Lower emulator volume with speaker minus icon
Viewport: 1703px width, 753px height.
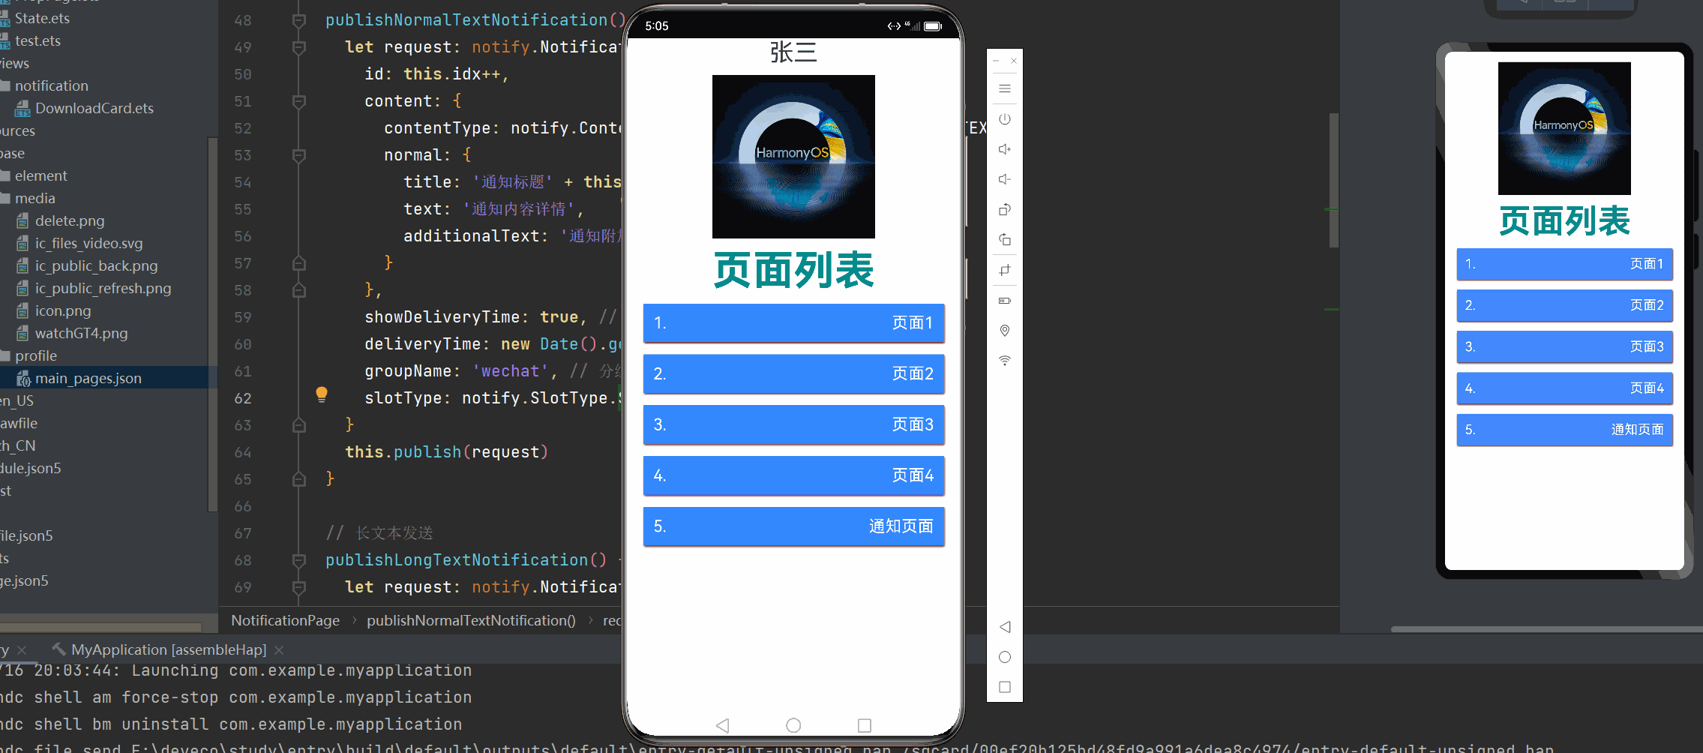coord(1005,179)
